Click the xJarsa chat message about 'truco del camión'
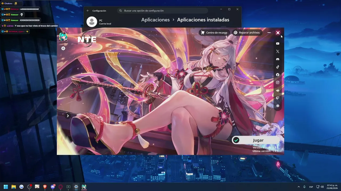 (x=30, y=26)
